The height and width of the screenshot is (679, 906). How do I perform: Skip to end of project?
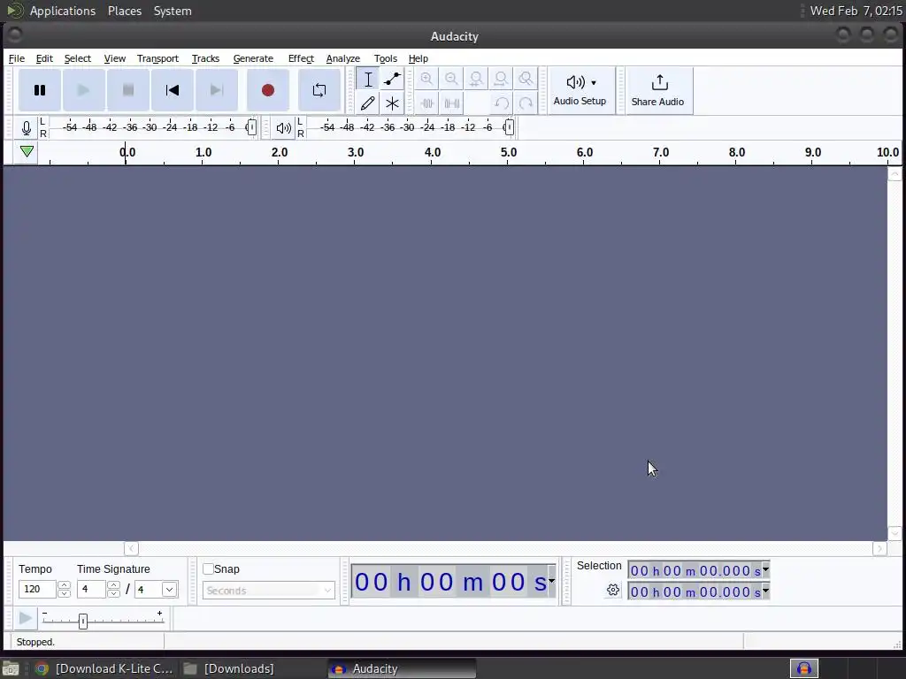pos(217,90)
